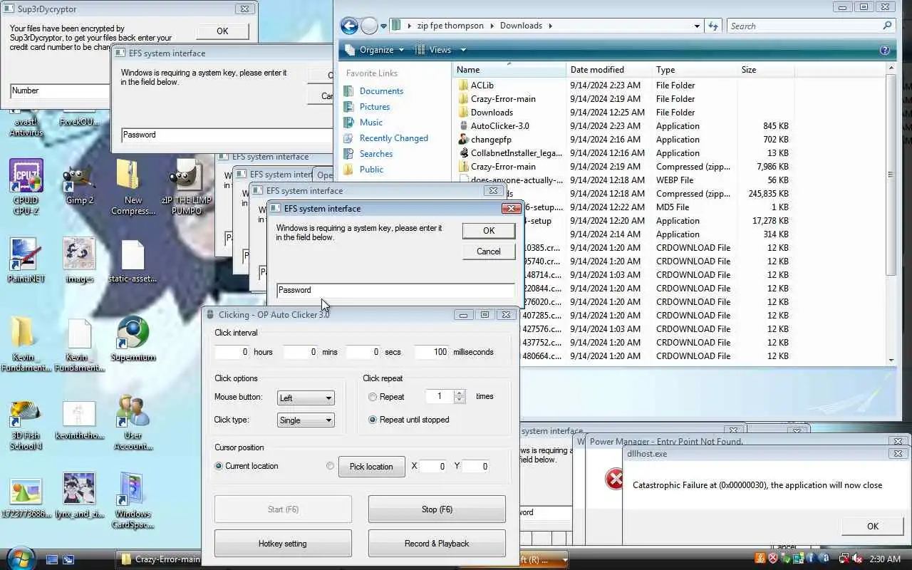Open Explorer Help via the question mark icon
This screenshot has height=570, width=912.
click(x=885, y=50)
